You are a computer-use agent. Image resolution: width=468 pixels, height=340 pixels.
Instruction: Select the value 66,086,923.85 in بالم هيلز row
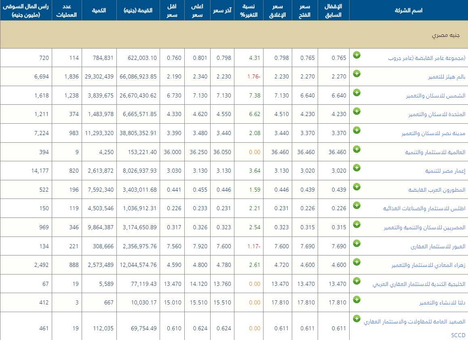[138, 76]
